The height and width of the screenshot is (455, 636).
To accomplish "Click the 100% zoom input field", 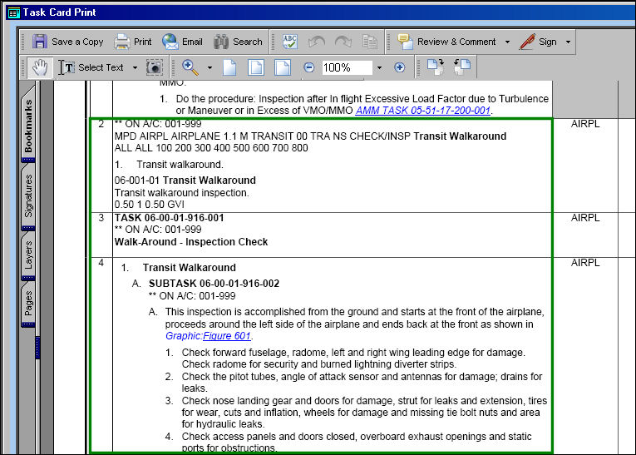I will tap(347, 67).
